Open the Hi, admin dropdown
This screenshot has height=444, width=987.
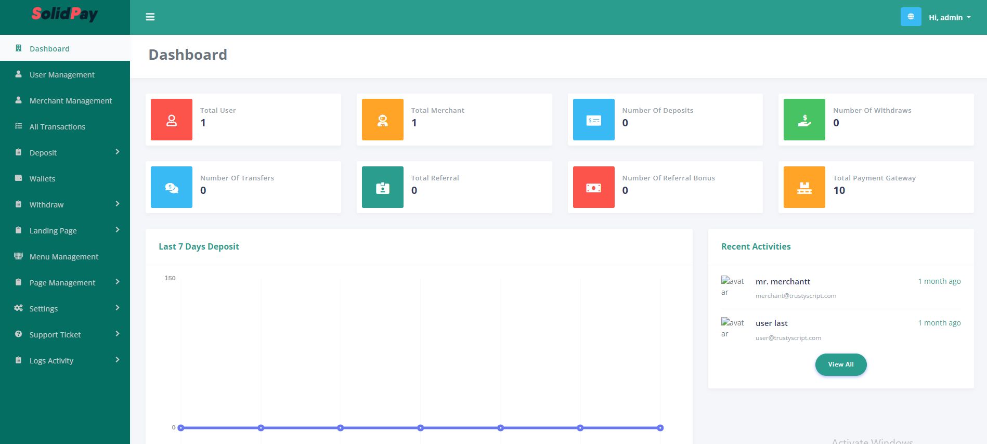pyautogui.click(x=950, y=17)
